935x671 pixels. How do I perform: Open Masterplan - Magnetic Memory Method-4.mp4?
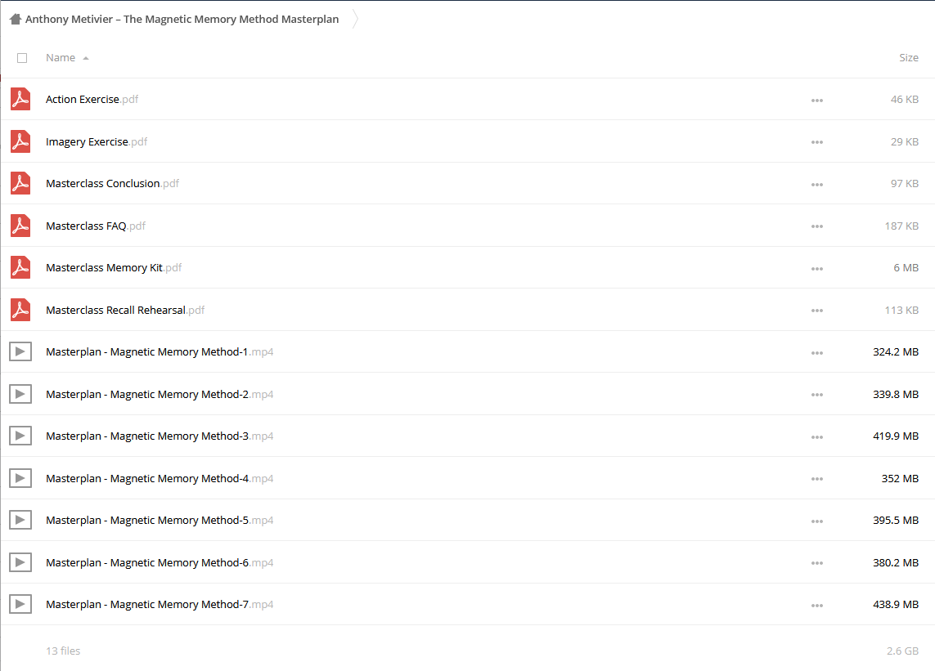click(160, 478)
